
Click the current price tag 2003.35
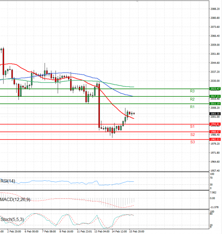[x=215, y=114]
